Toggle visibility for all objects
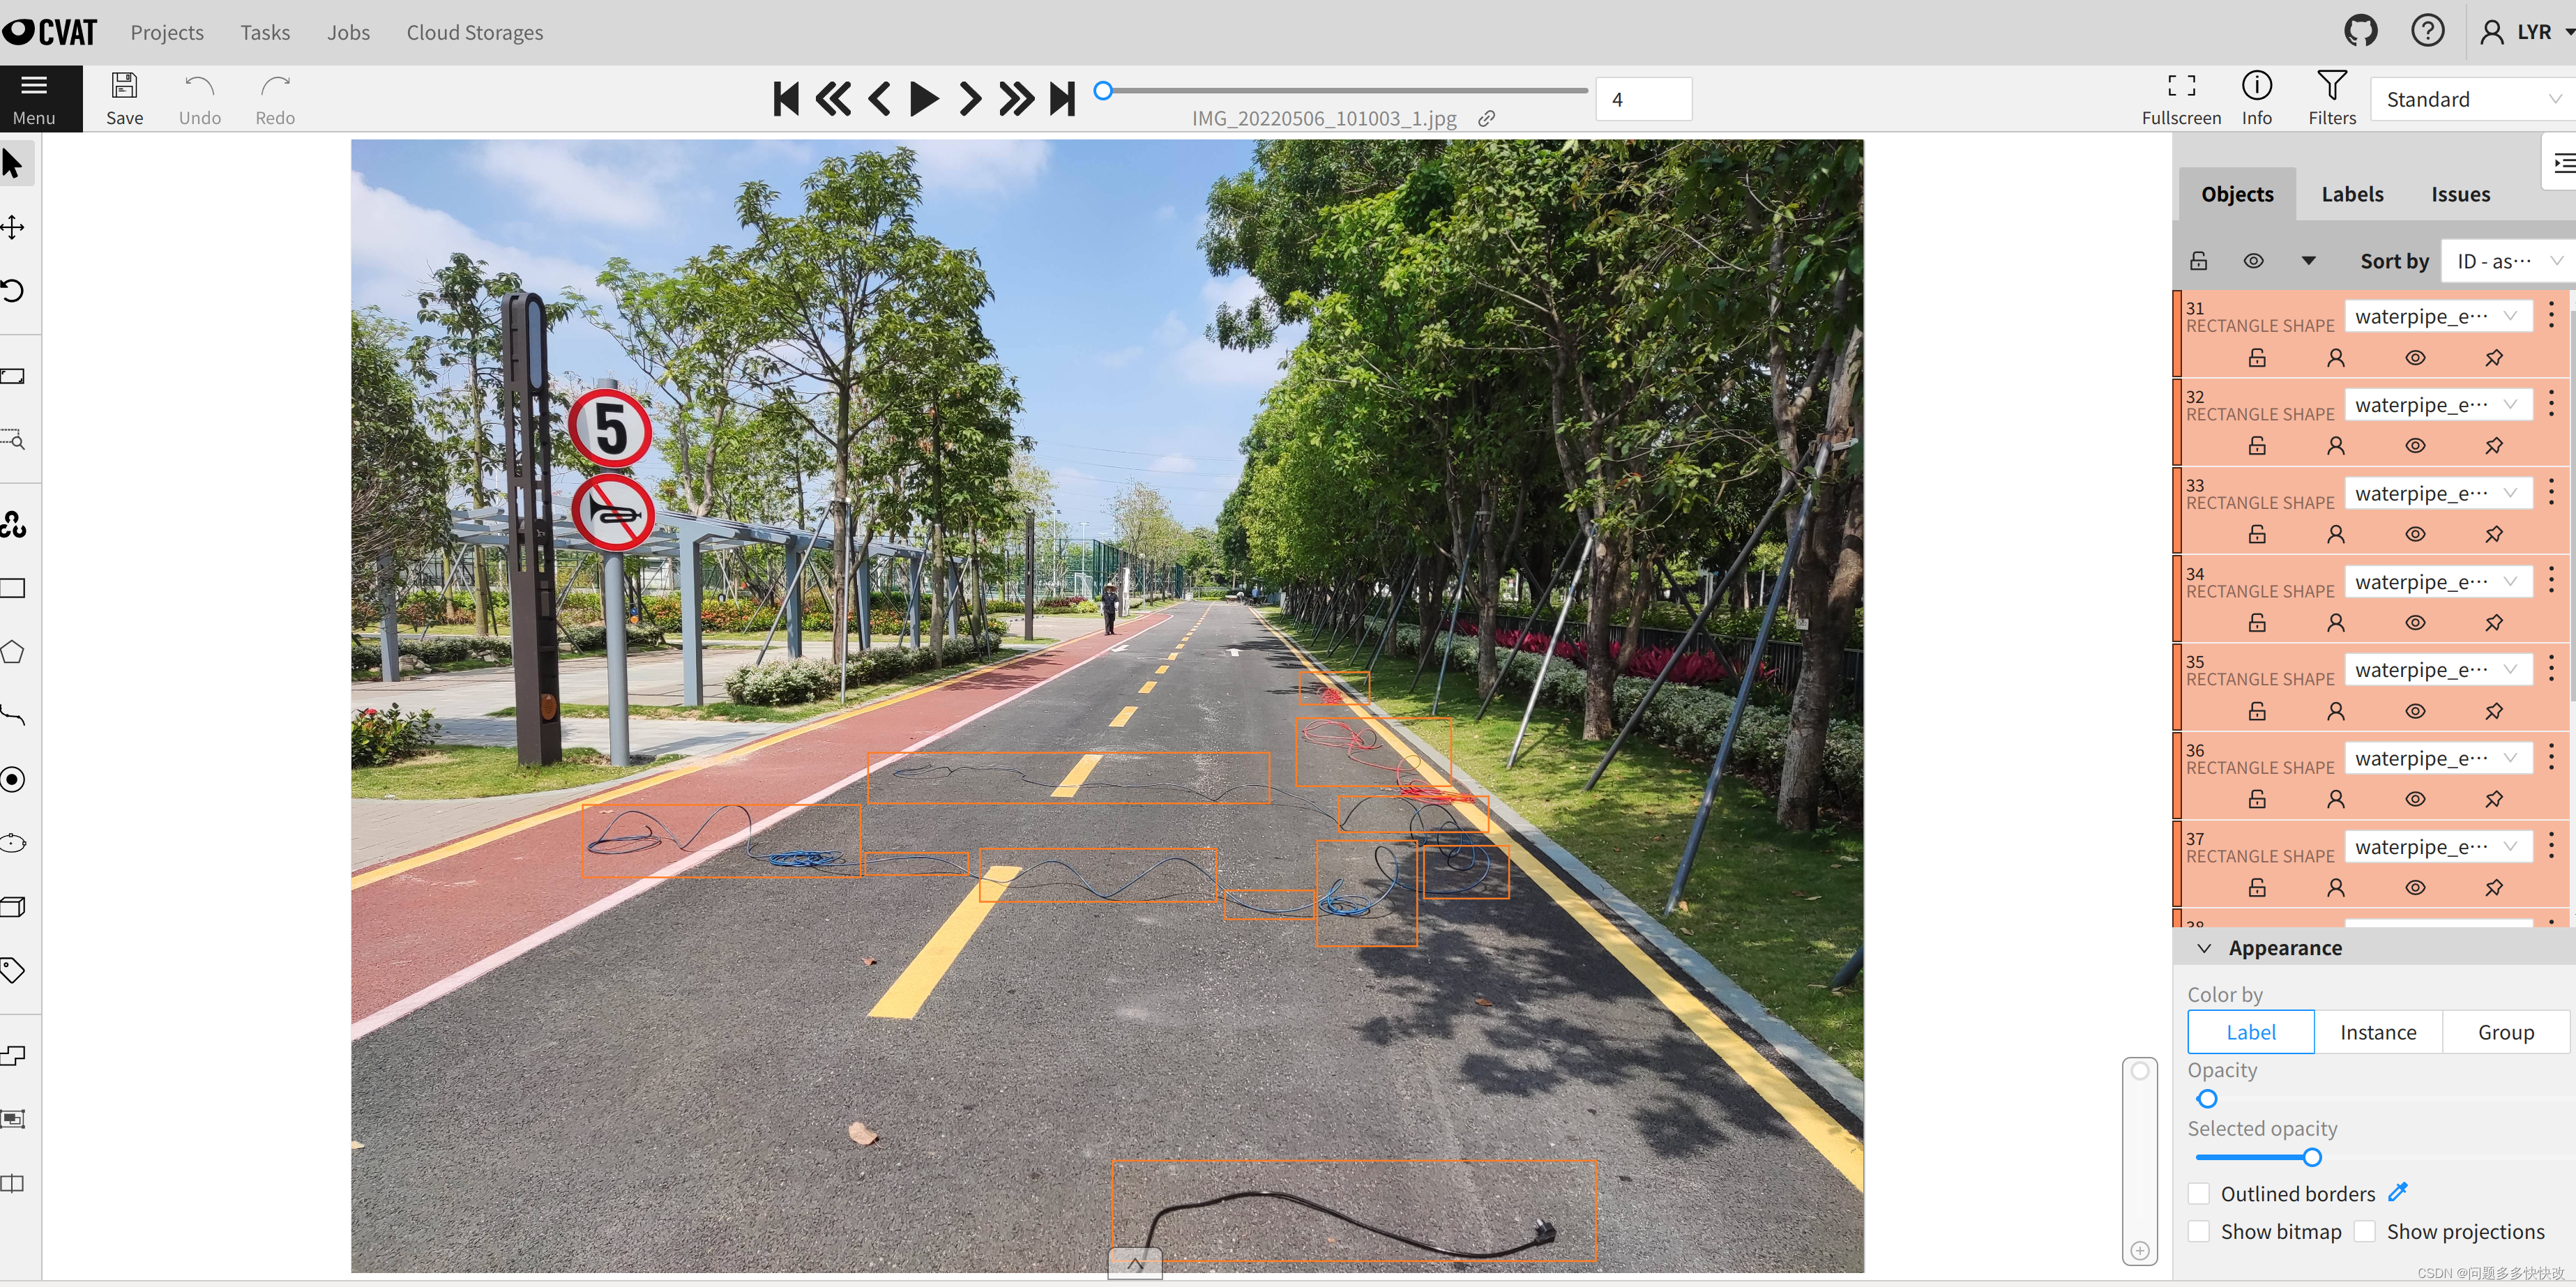This screenshot has width=2576, height=1287. (x=2253, y=261)
